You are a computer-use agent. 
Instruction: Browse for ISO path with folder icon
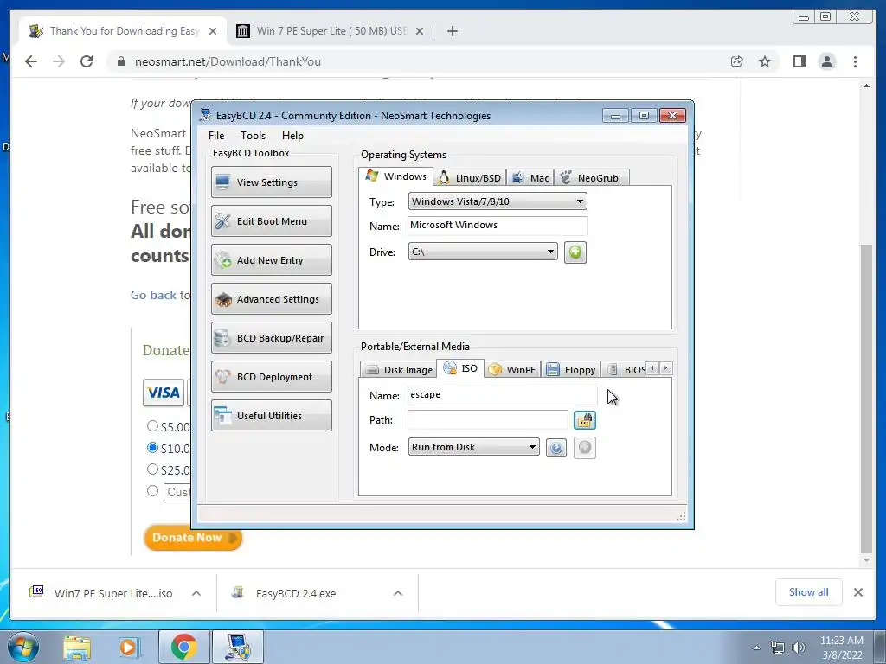[x=585, y=420]
